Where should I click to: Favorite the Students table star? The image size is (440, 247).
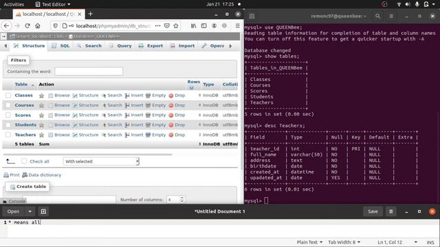(41, 125)
